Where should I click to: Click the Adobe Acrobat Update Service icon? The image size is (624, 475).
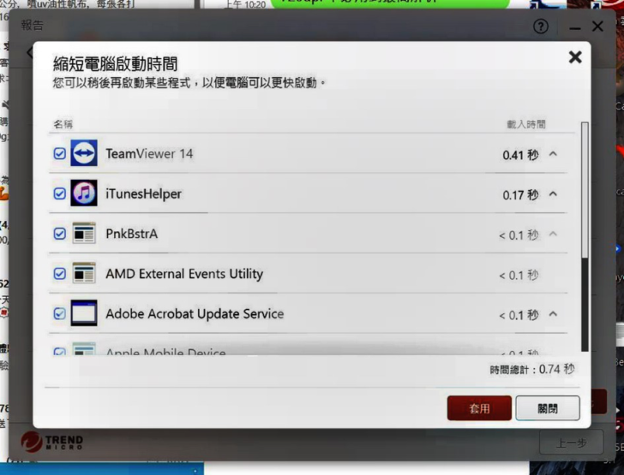84,313
